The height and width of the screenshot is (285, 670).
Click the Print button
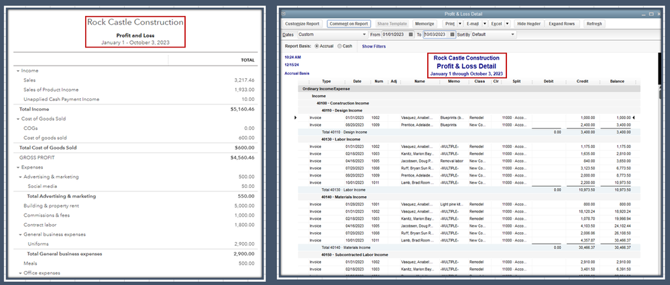(x=449, y=24)
